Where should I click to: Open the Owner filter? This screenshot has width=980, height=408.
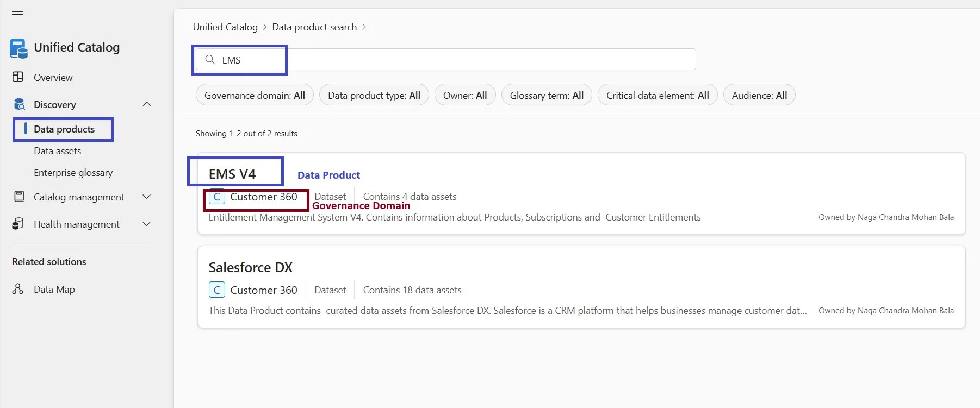point(465,95)
